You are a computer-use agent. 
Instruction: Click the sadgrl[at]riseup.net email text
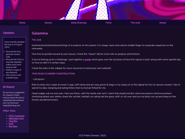coord(11,106)
